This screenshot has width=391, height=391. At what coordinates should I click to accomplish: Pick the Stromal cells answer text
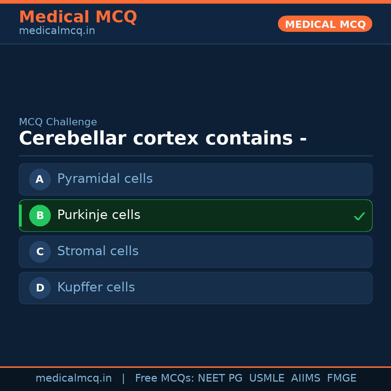pyautogui.click(x=98, y=251)
